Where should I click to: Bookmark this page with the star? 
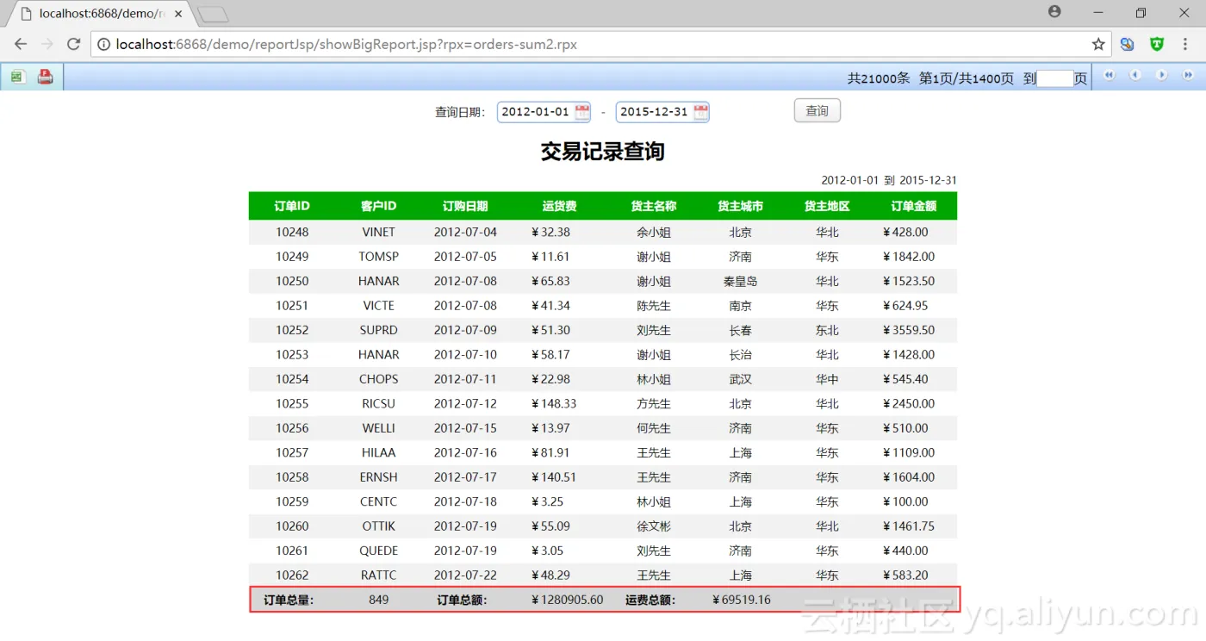click(1098, 44)
